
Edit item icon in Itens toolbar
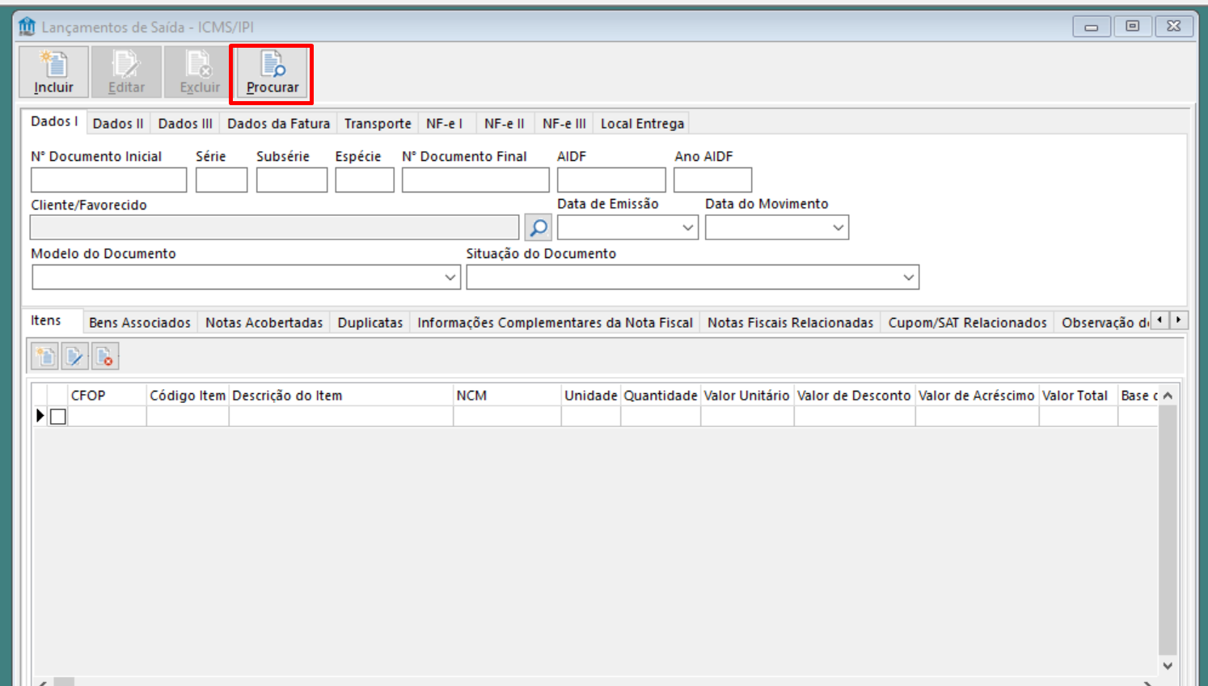pyautogui.click(x=74, y=356)
